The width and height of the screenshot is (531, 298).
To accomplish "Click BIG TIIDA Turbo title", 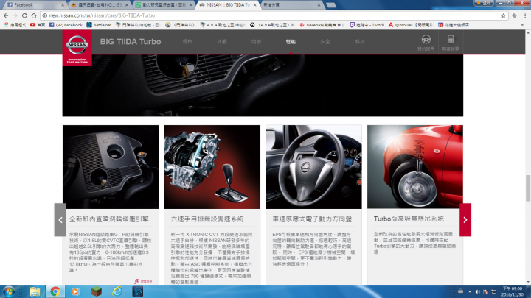I will tap(131, 42).
